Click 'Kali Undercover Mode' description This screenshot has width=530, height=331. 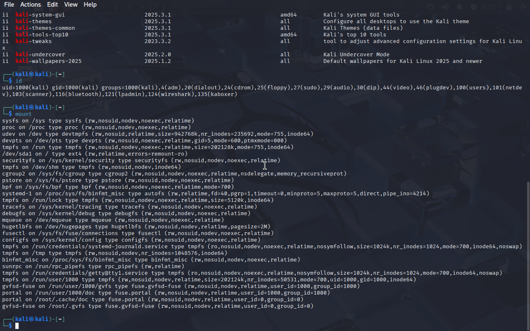coord(357,54)
